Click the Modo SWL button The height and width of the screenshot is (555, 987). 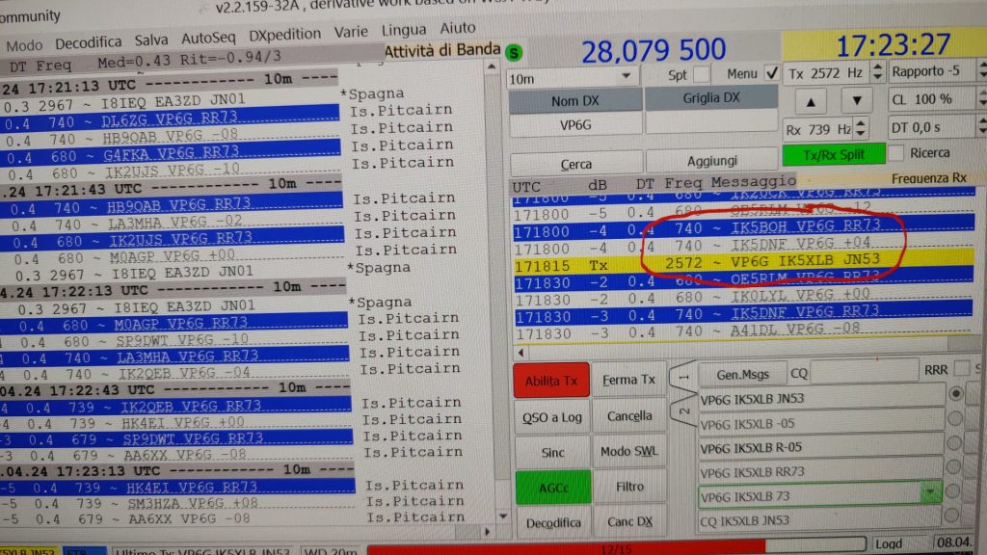[628, 451]
